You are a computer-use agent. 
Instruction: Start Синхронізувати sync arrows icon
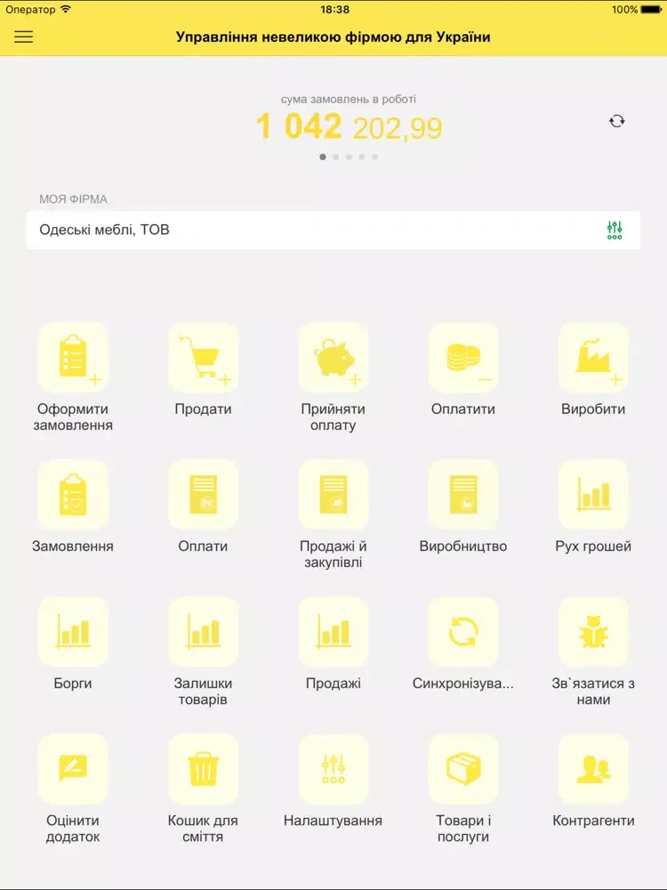coord(463,632)
